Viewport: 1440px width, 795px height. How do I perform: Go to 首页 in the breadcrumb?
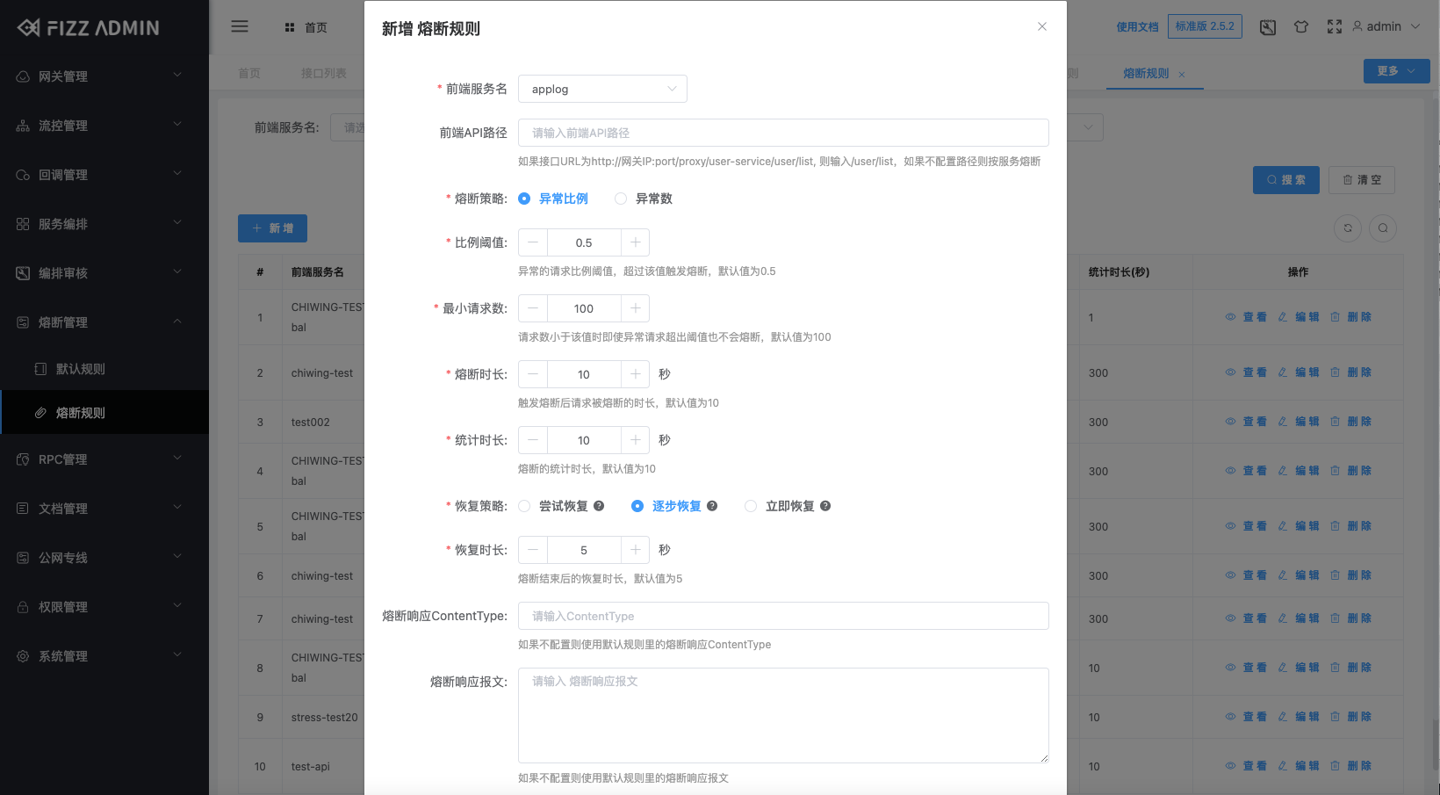point(306,27)
